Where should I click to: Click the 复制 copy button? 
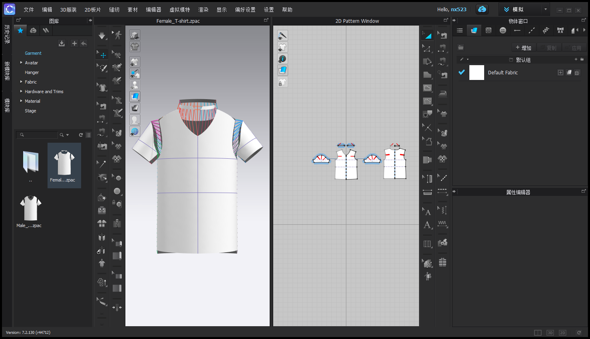click(x=549, y=48)
